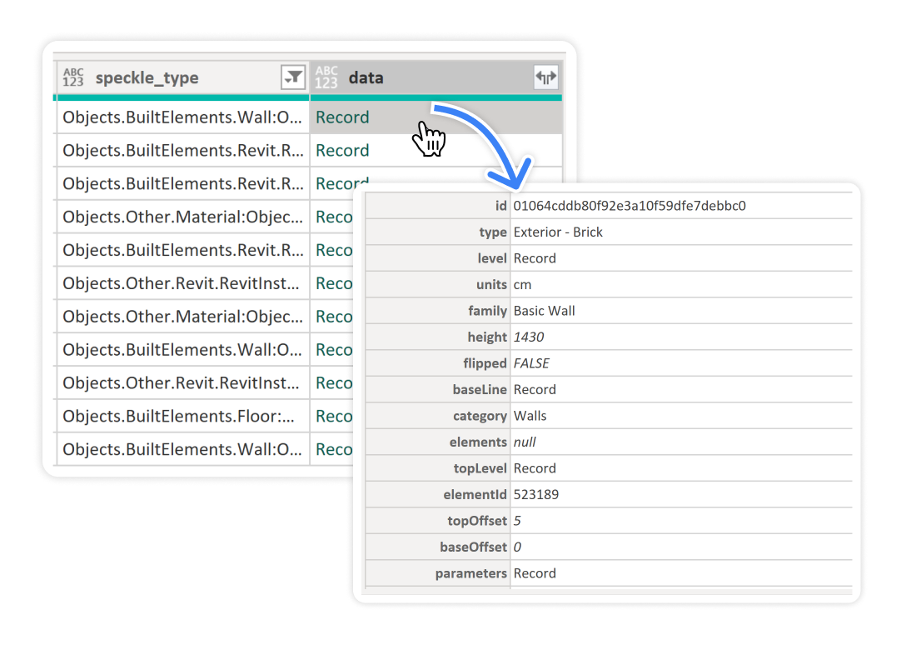Select the elementId value 523189
This screenshot has width=901, height=650.
point(536,495)
